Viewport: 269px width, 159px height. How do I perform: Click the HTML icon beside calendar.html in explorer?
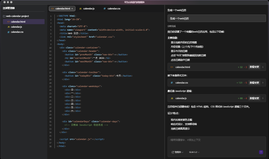tap(8, 22)
